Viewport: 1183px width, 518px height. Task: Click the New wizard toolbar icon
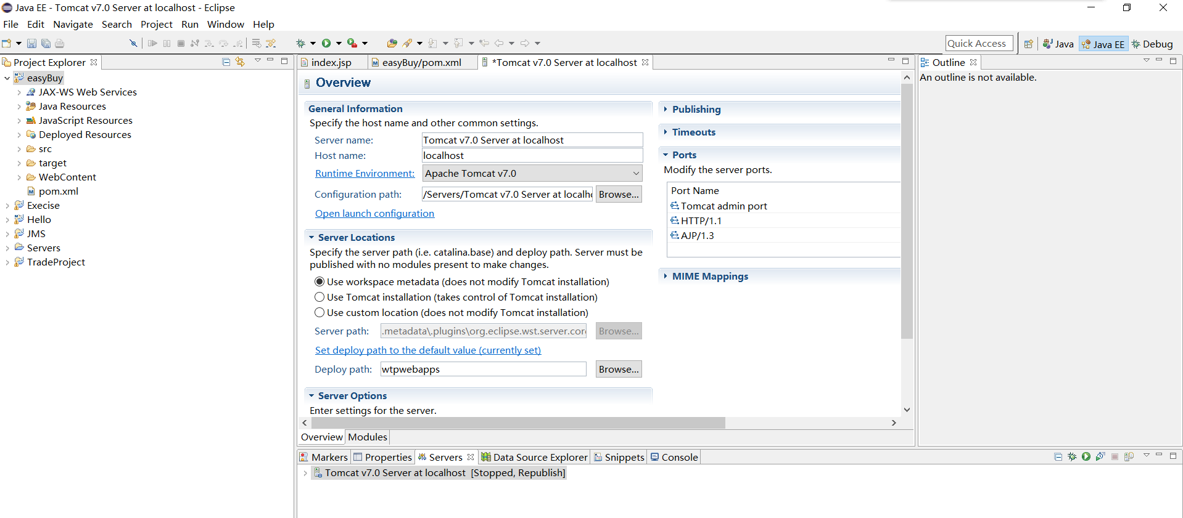7,43
